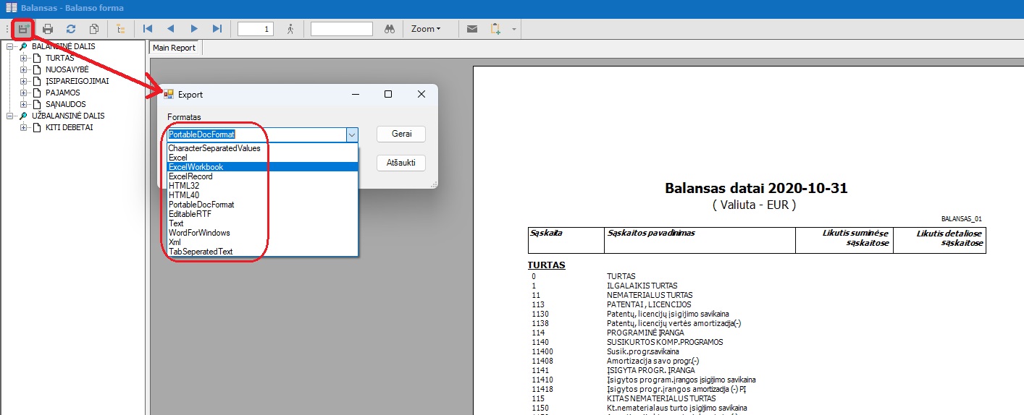1024x415 pixels.
Task: Select the KITI DEBETAI tree item
Action: point(69,127)
